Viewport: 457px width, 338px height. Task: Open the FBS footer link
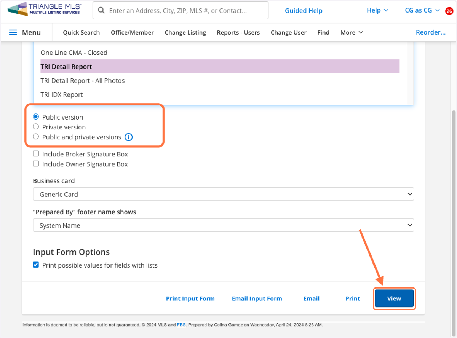click(x=181, y=325)
